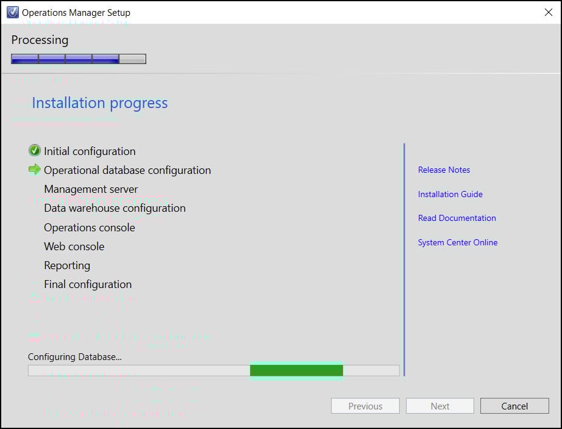Image resolution: width=562 pixels, height=429 pixels.
Task: Click the green arrow beside Operational database configuration
Action: point(34,169)
